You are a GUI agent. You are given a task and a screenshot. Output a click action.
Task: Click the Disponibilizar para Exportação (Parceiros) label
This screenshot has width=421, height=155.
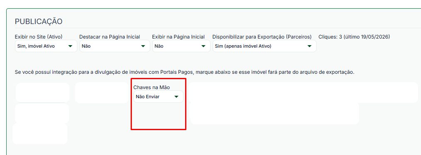coord(262,36)
